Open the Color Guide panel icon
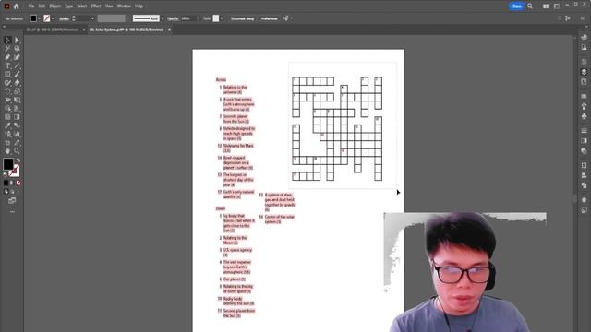591x332 pixels. pyautogui.click(x=584, y=47)
